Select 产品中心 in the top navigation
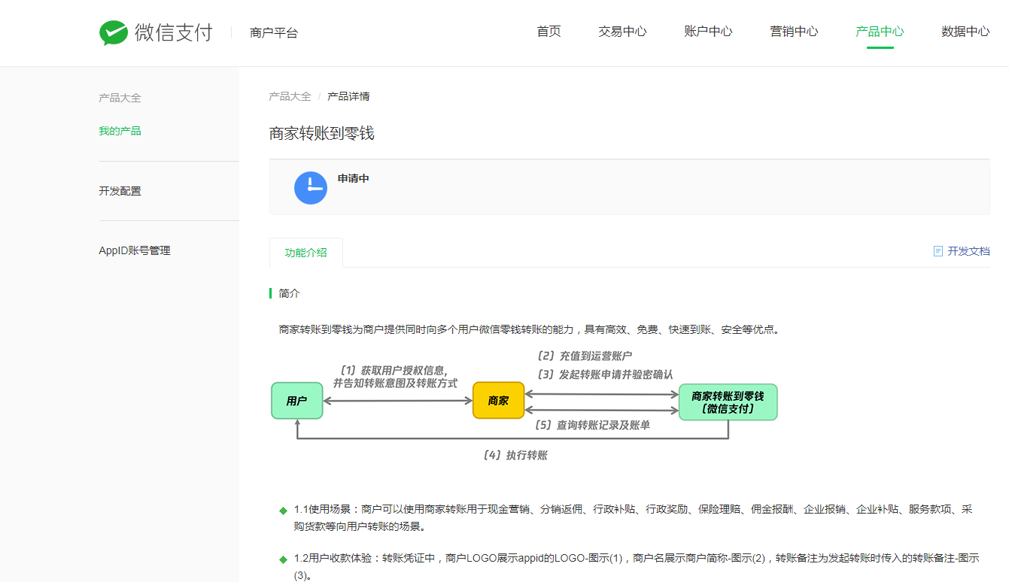This screenshot has width=1009, height=582. [880, 32]
